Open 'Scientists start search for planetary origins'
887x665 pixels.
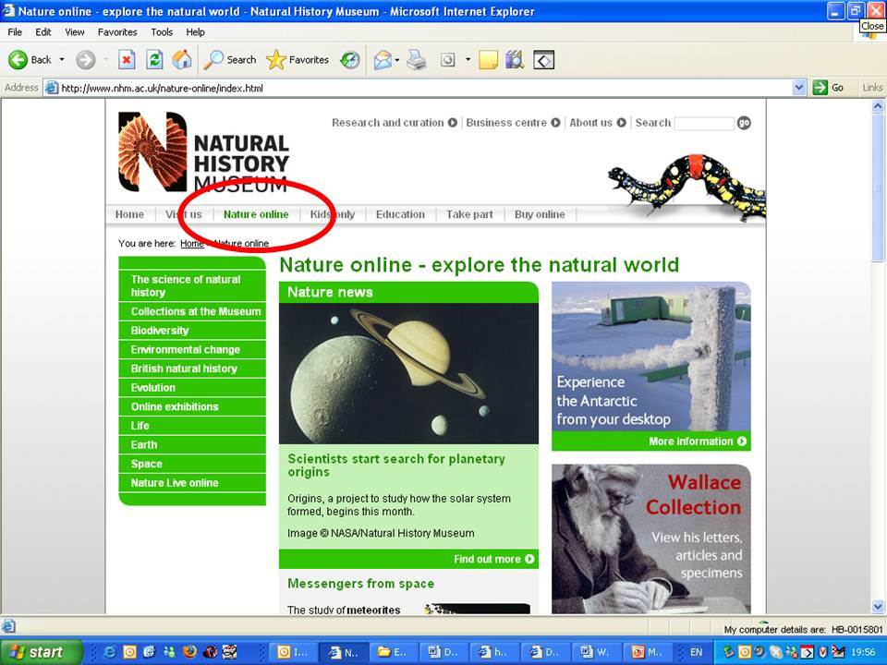pyautogui.click(x=396, y=465)
